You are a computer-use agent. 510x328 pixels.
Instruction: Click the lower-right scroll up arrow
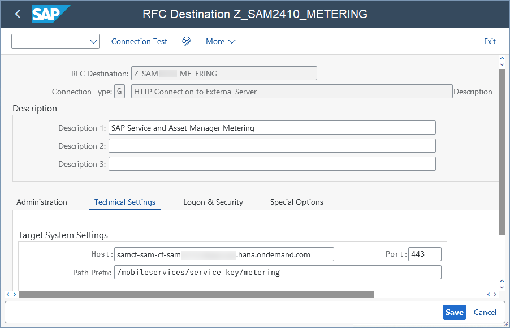502,281
